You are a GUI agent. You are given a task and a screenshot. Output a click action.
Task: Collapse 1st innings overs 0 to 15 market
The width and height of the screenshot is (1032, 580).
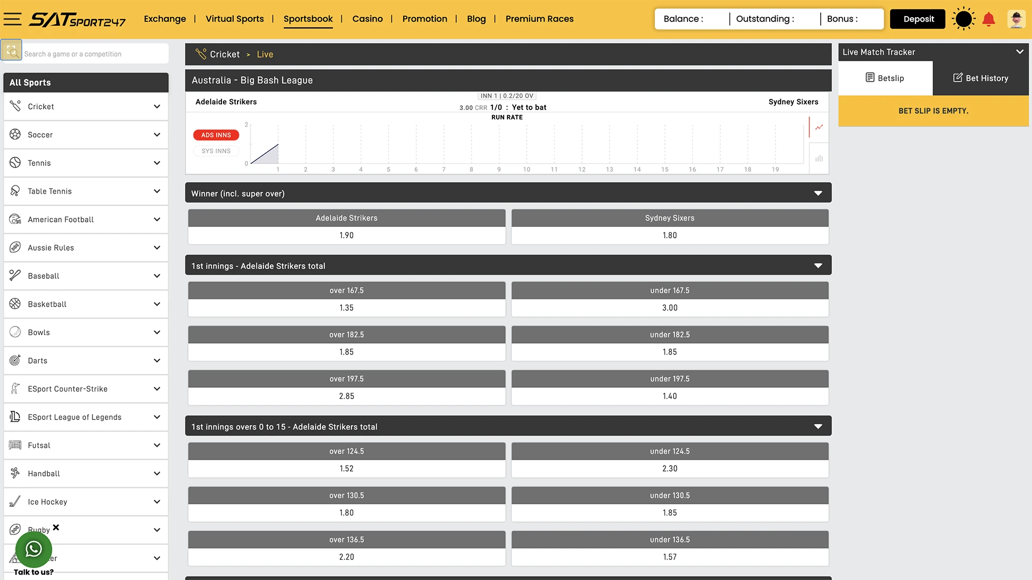(818, 426)
